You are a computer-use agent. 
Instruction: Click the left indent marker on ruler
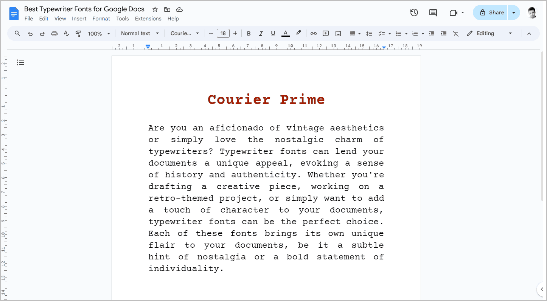click(x=148, y=47)
